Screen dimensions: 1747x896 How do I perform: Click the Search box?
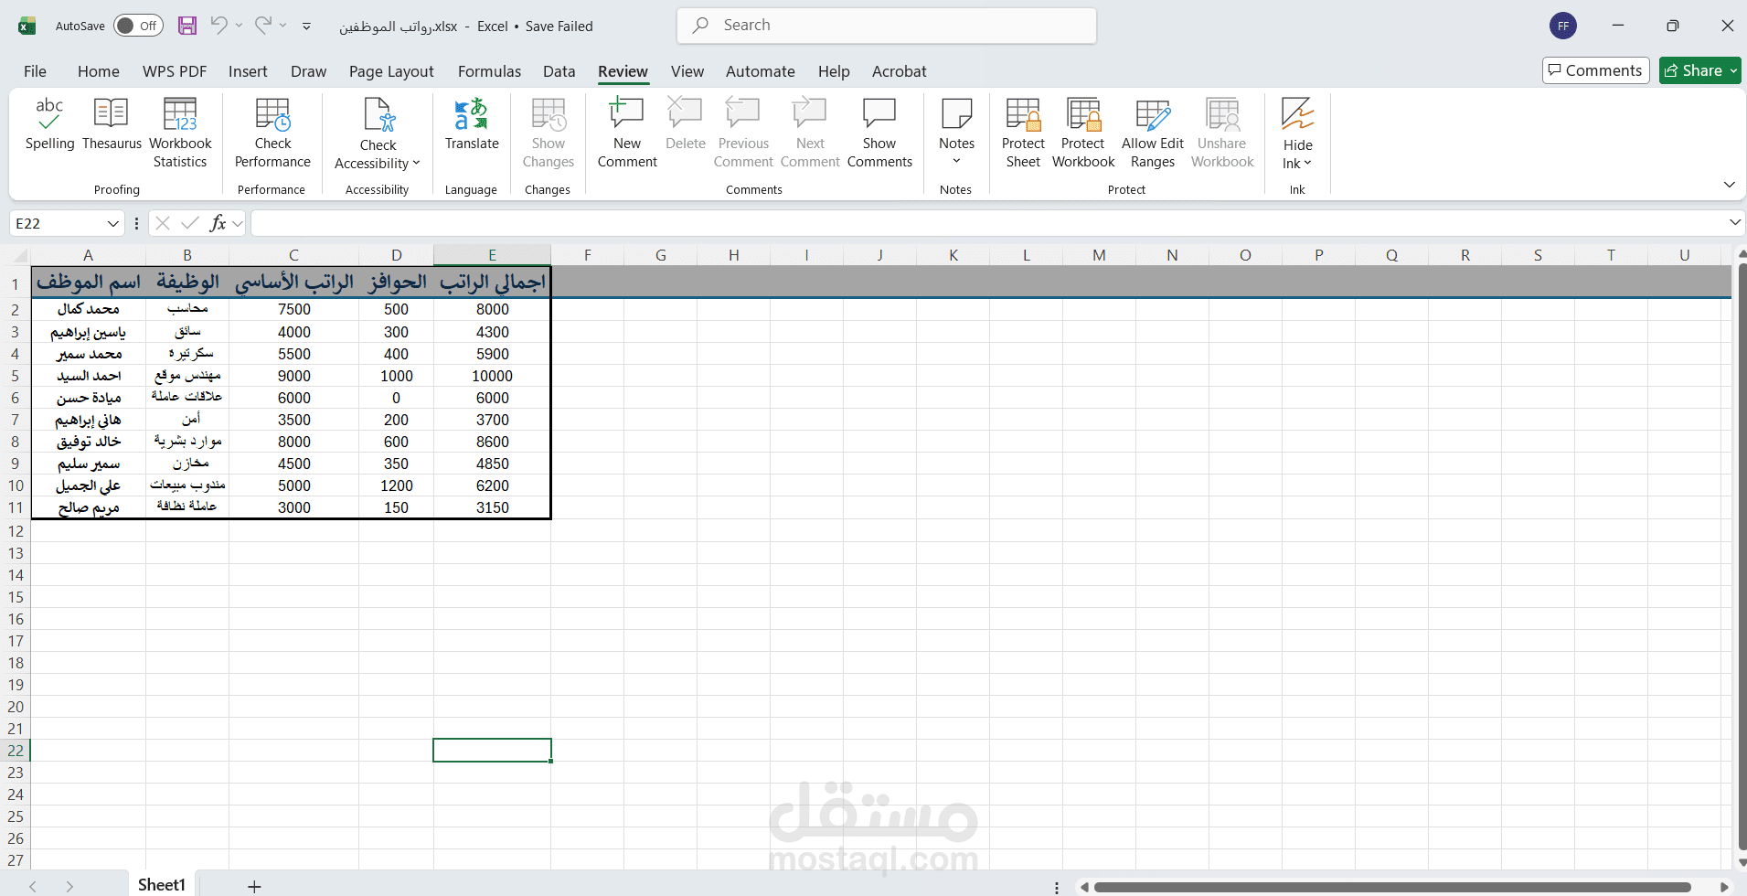coord(887,26)
